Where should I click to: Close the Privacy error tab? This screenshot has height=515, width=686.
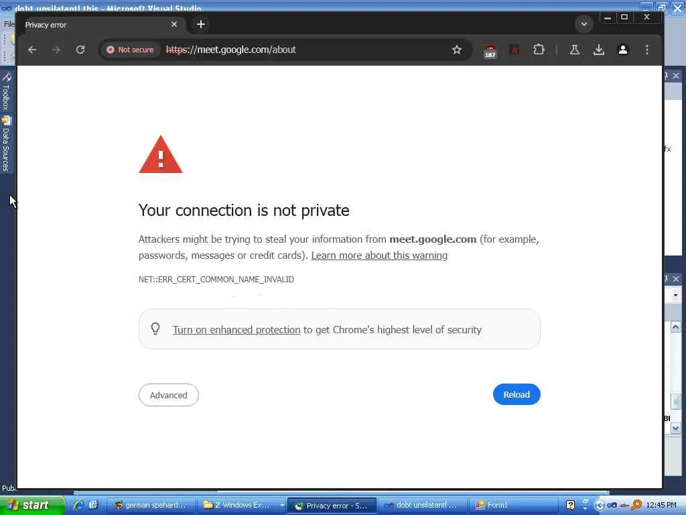(174, 24)
